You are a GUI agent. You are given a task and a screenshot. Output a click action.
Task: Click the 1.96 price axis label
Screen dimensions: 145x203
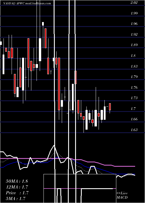134,24
